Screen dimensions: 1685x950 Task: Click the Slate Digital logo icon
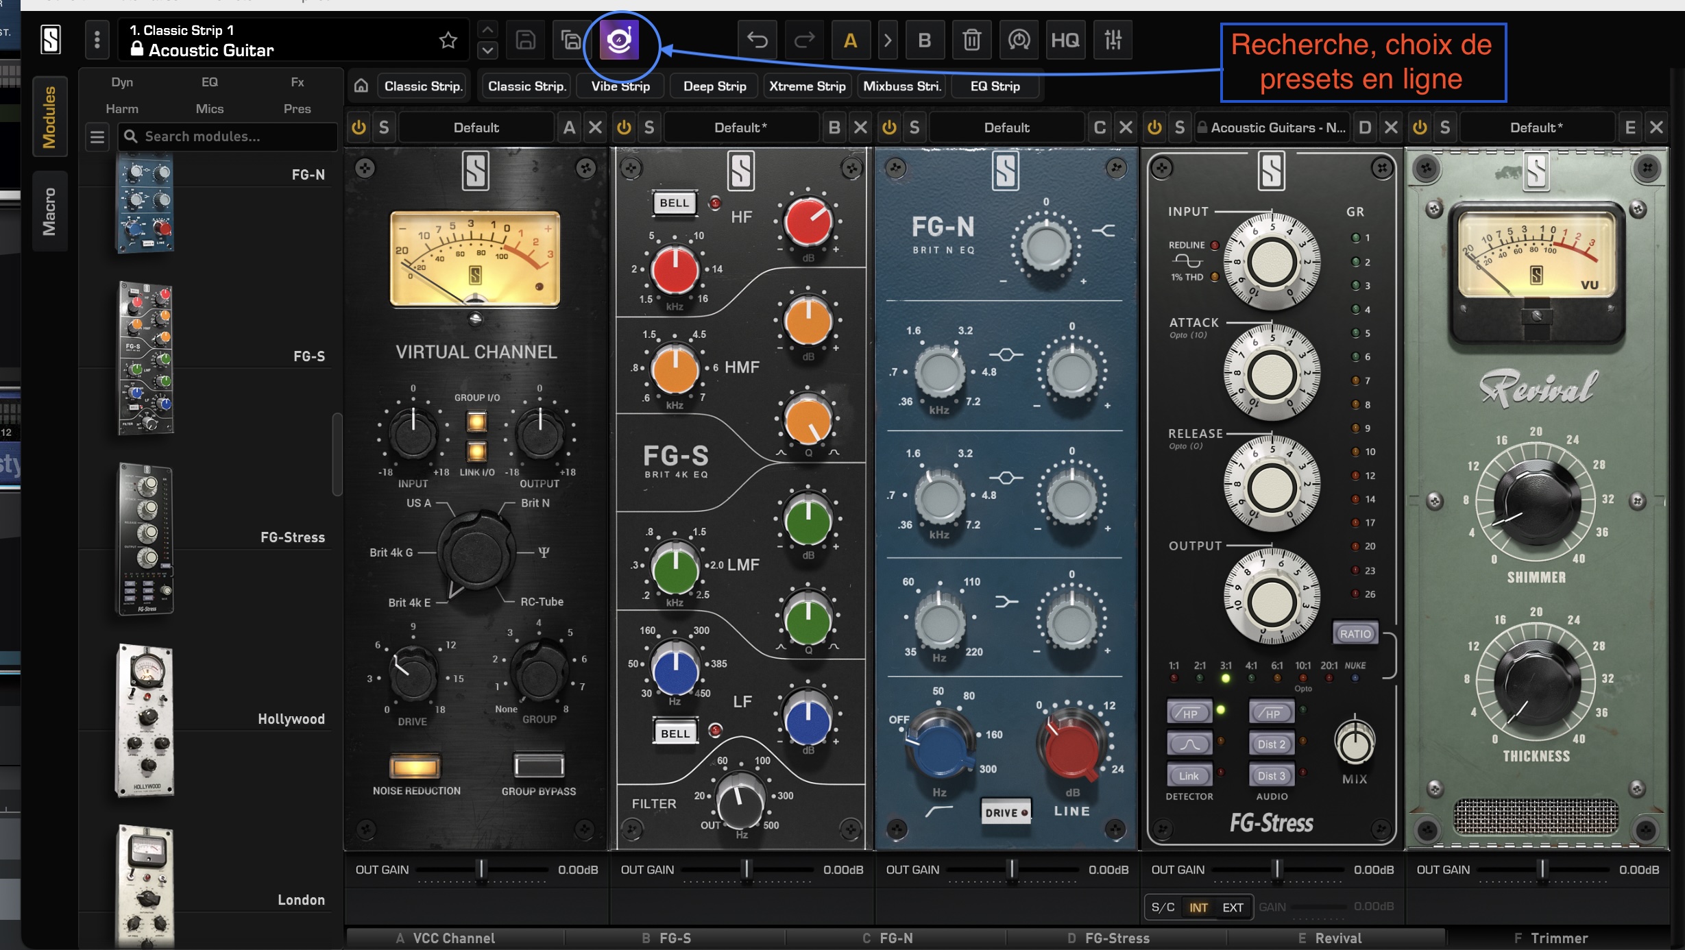click(x=51, y=40)
